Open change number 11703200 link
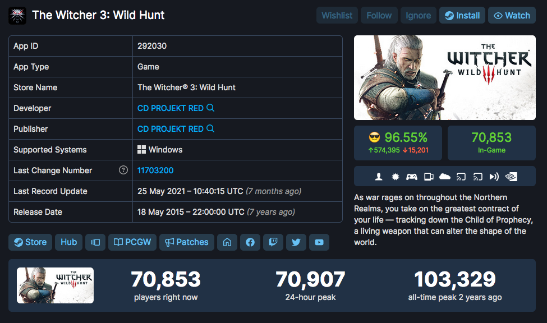Viewport: 547px width, 323px height. 155,170
